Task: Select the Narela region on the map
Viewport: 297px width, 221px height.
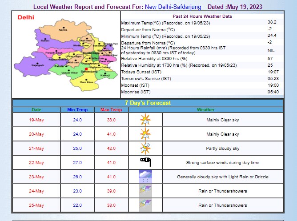Action: click(x=64, y=30)
